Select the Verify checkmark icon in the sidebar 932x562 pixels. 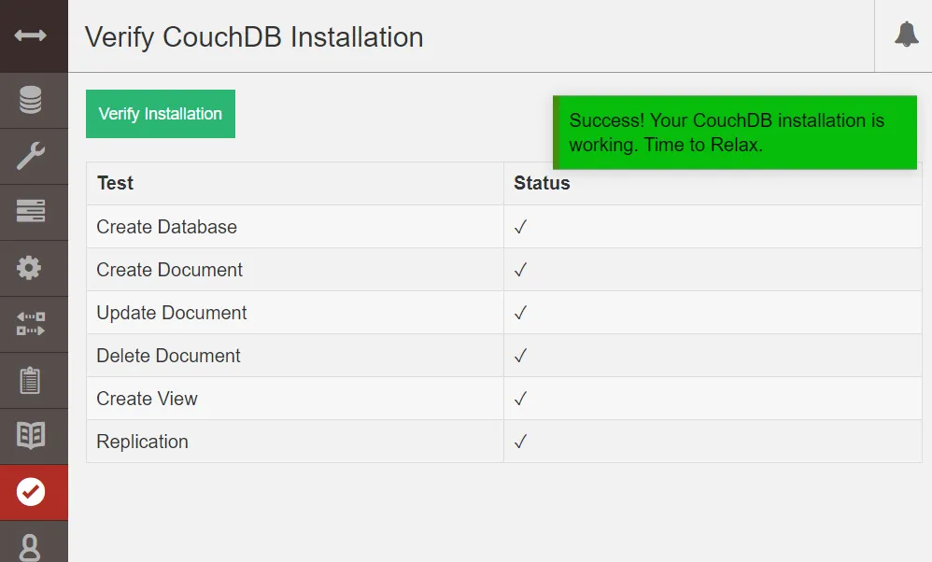pyautogui.click(x=30, y=492)
